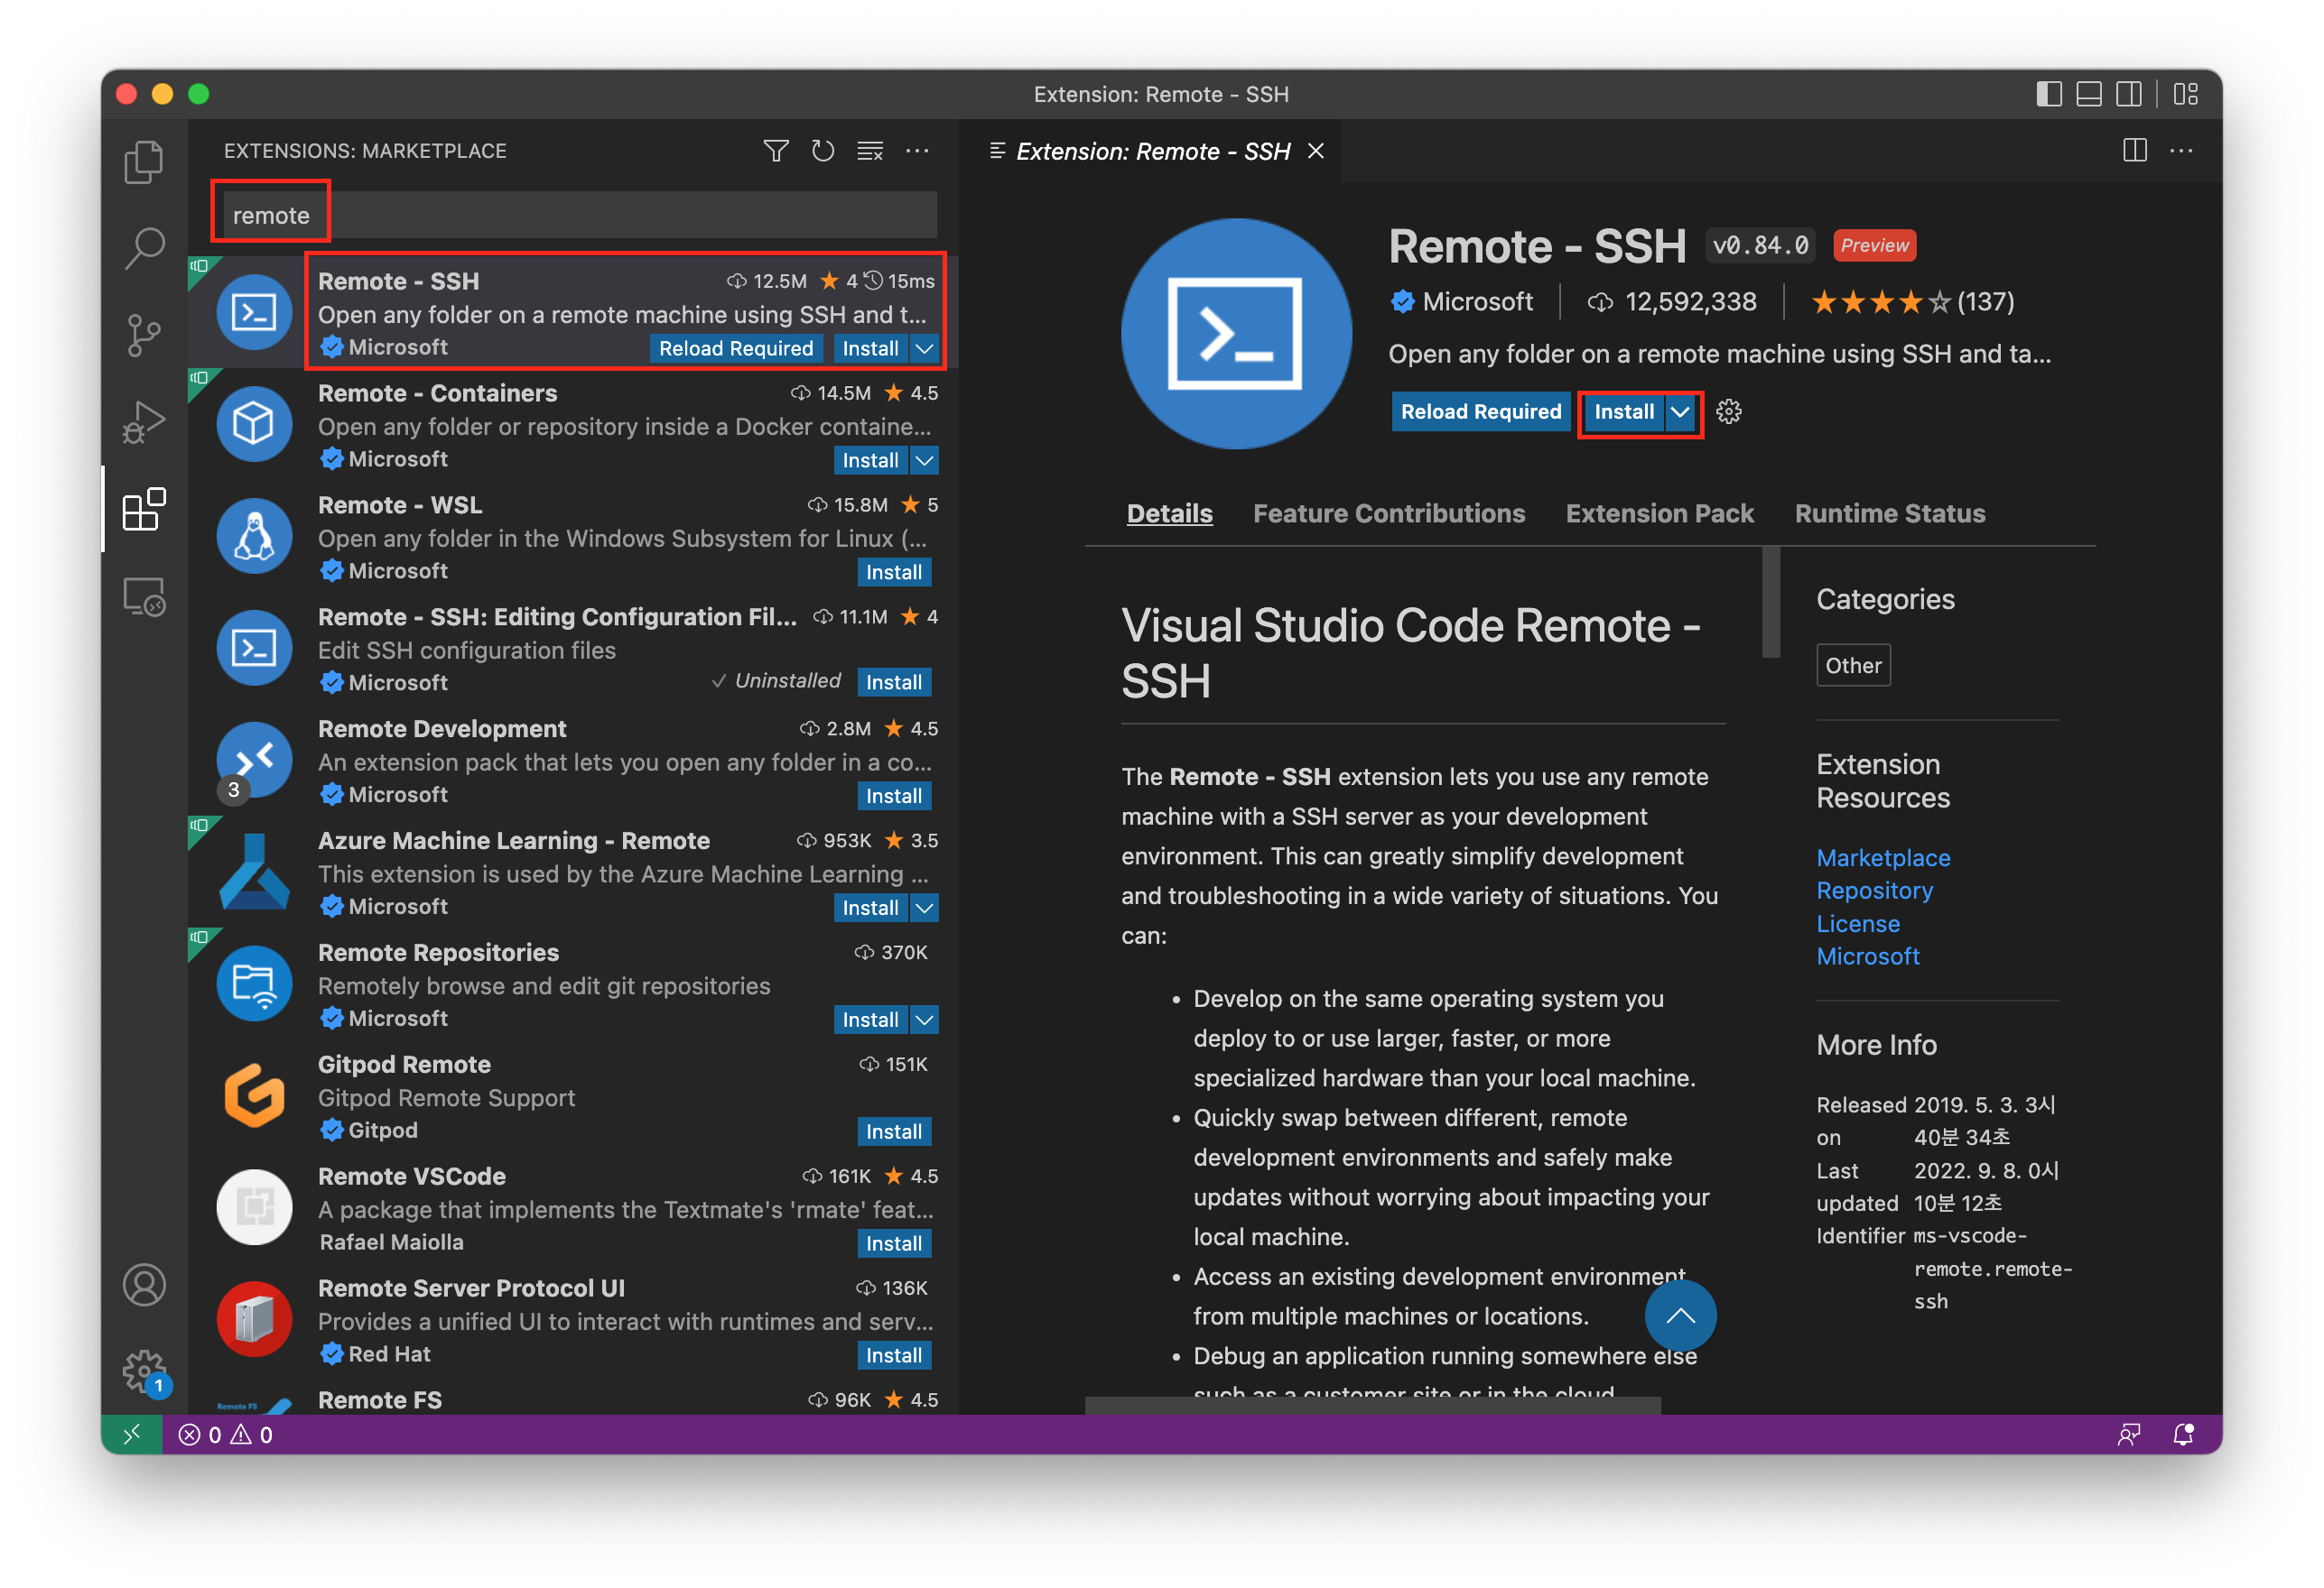Open the Remote Explorer icon
The image size is (2324, 1588).
click(143, 596)
